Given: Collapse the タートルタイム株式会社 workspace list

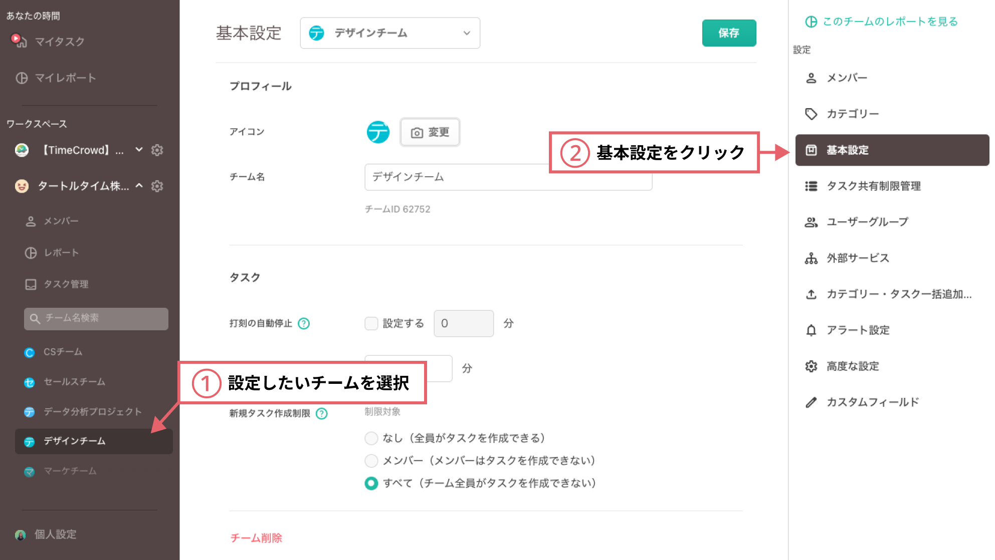Looking at the screenshot, I should [x=139, y=186].
